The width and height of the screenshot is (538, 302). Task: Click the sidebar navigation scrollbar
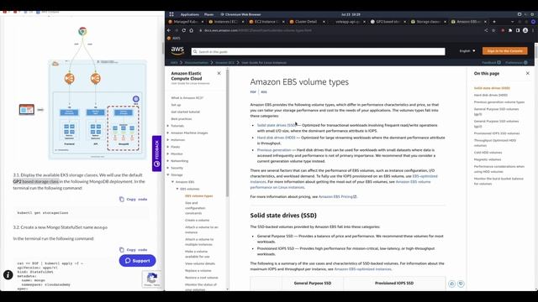coord(227,133)
